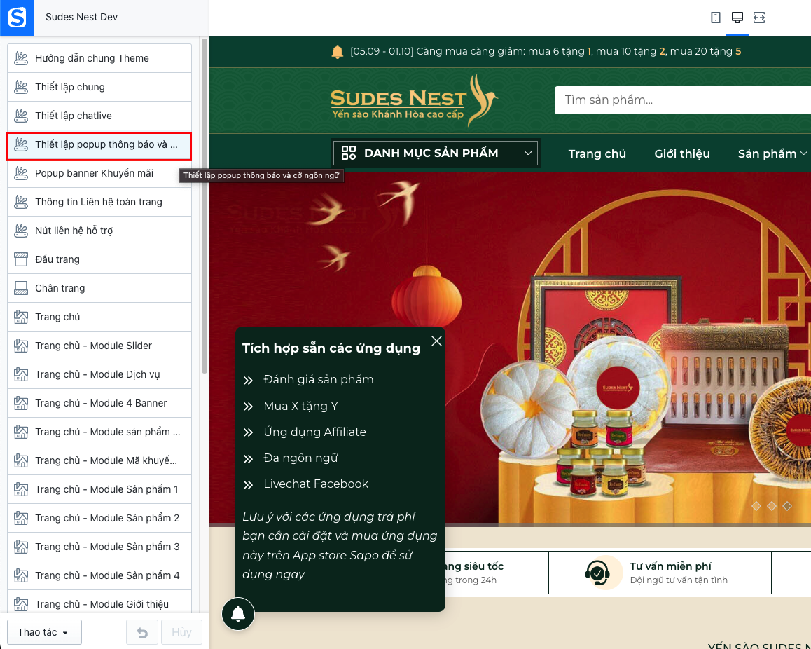Select the first slider pagination diamond
This screenshot has width=811, height=649.
click(x=756, y=506)
